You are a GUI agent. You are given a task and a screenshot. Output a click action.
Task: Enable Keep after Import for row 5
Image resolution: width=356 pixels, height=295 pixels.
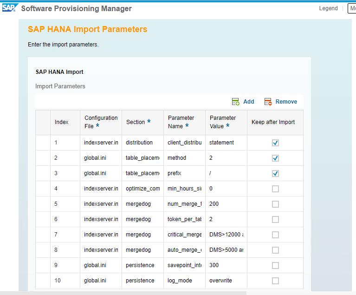tap(275, 204)
